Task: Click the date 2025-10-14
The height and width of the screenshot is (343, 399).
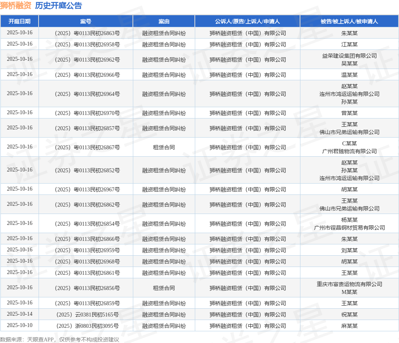Action: [x=19, y=314]
